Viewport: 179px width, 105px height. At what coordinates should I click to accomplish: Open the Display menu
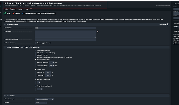20,9
